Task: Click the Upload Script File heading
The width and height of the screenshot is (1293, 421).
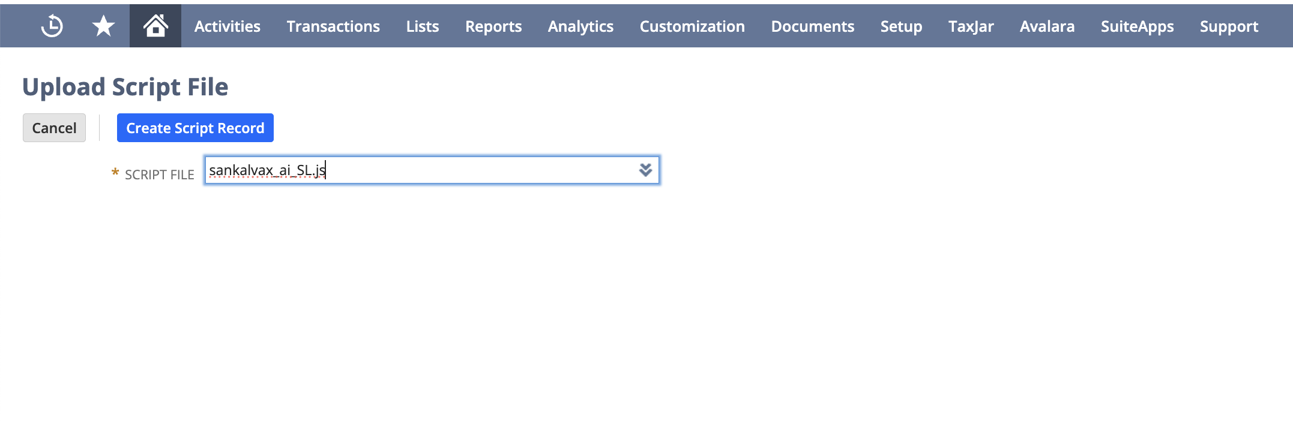Action: [x=125, y=87]
